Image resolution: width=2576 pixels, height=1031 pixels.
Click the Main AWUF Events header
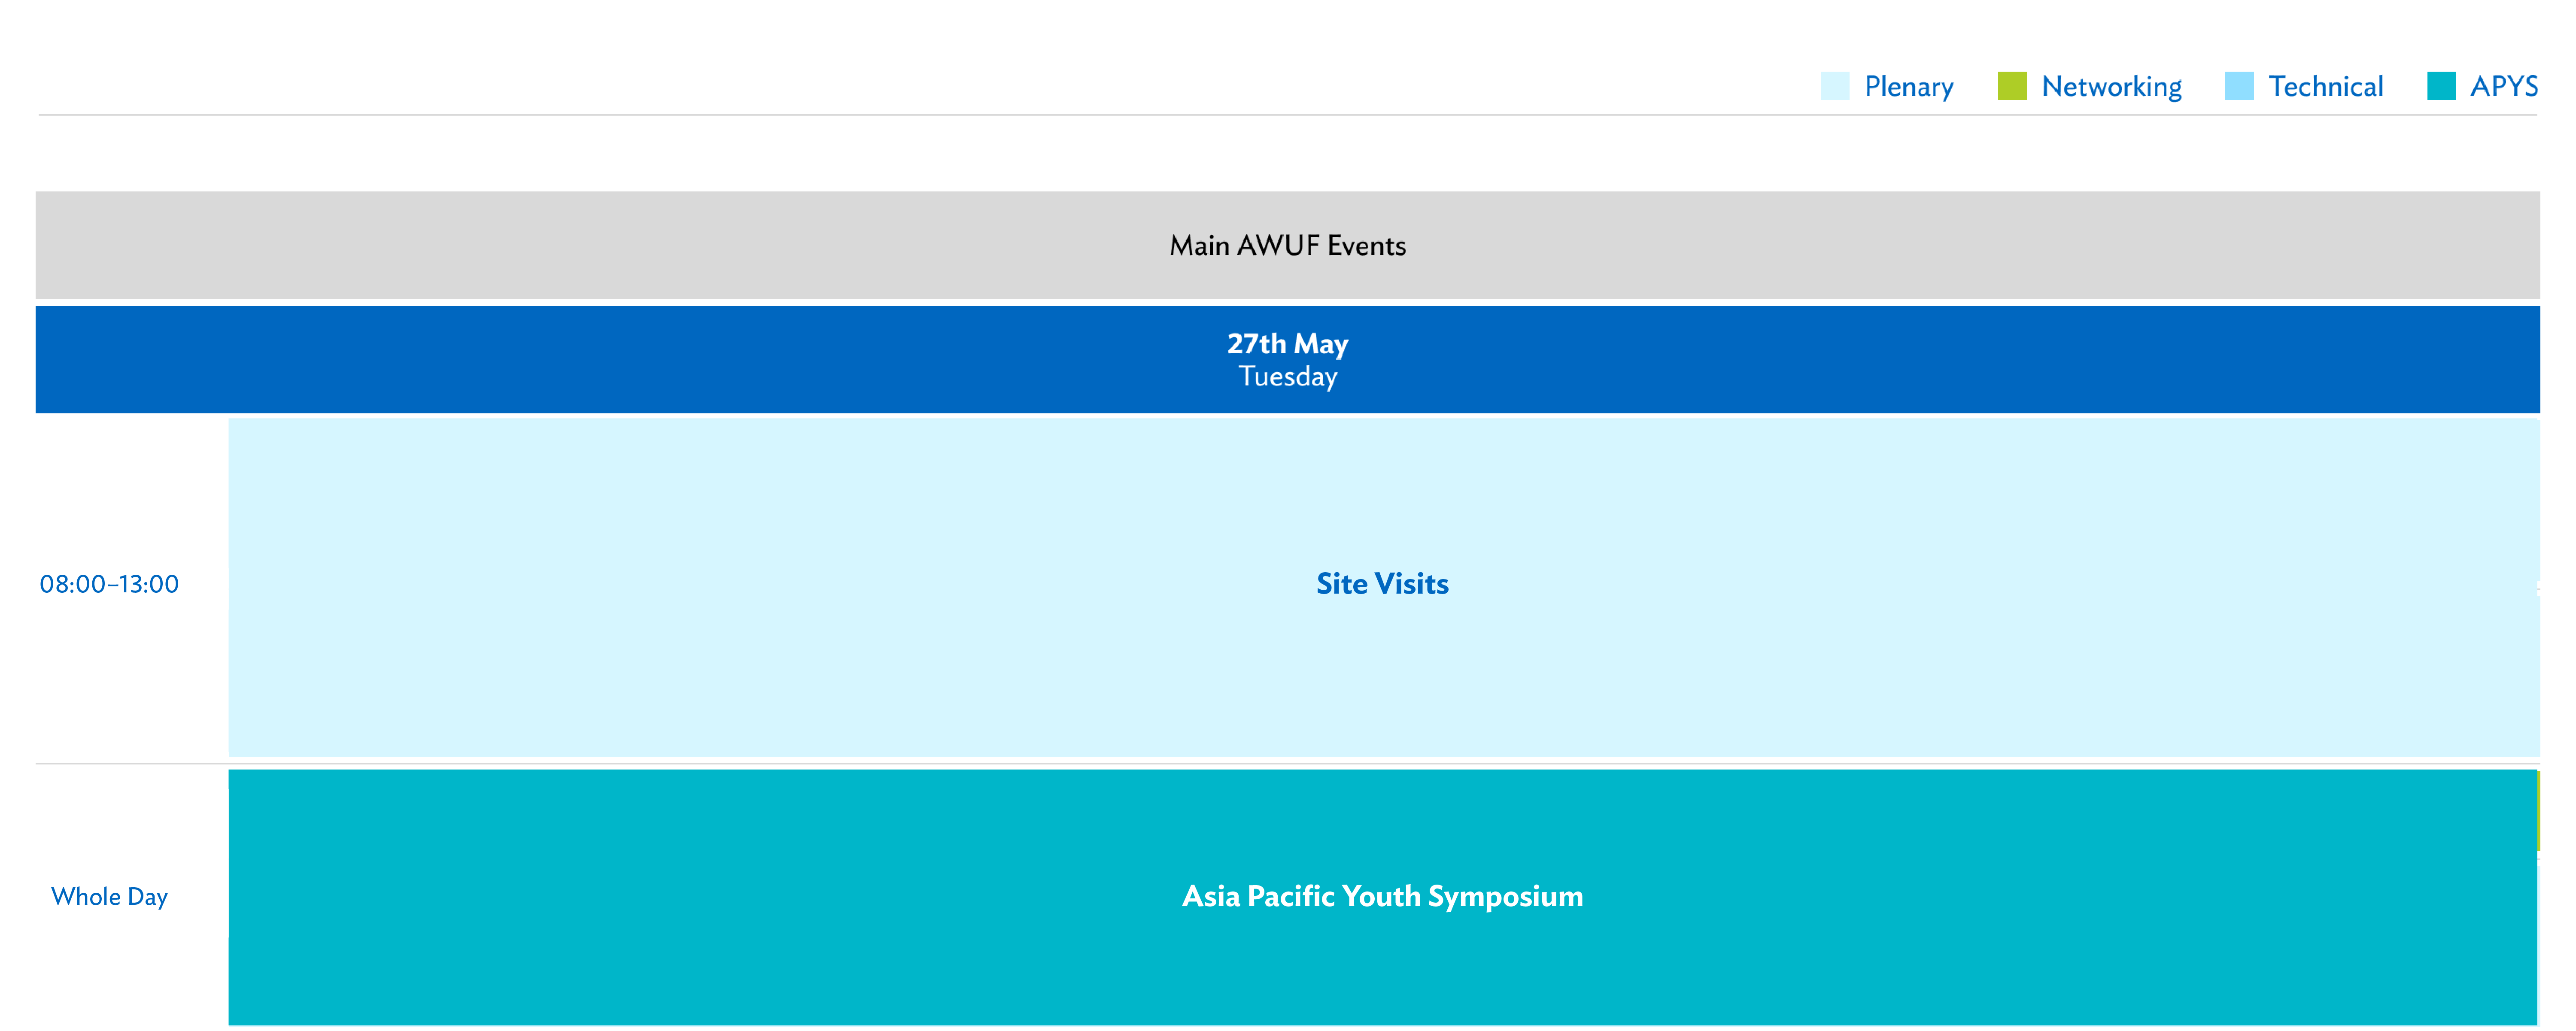coord(1288,245)
